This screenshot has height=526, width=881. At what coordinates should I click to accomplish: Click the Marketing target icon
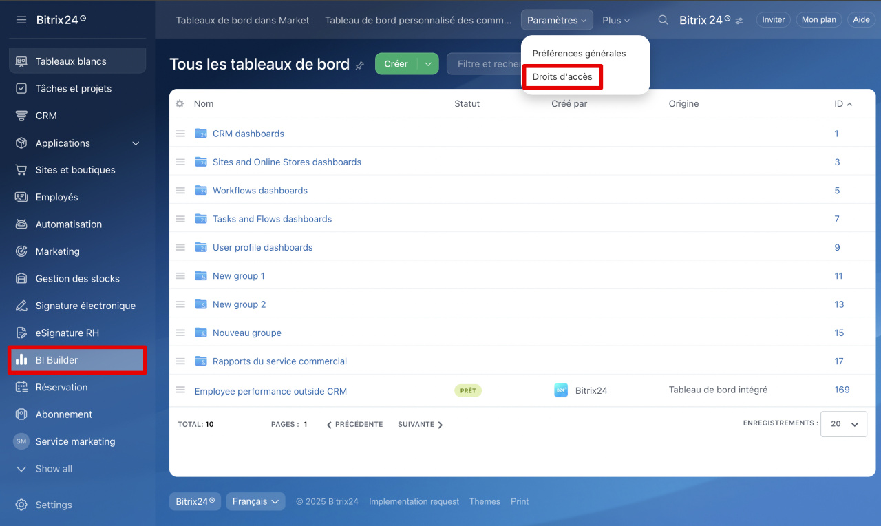point(21,251)
